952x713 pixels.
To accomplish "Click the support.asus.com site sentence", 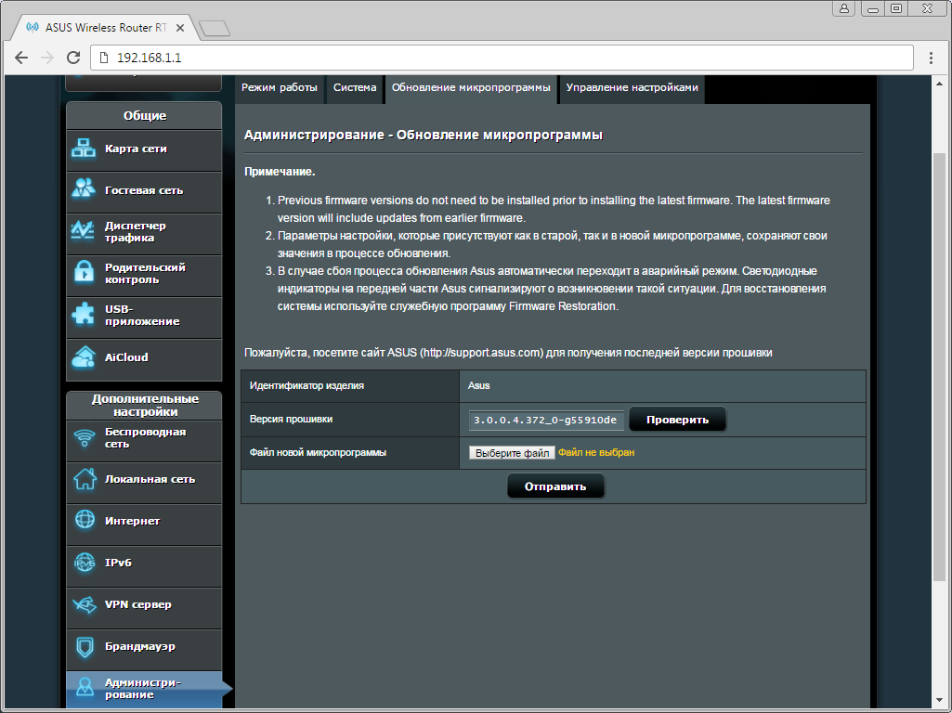I will (508, 353).
